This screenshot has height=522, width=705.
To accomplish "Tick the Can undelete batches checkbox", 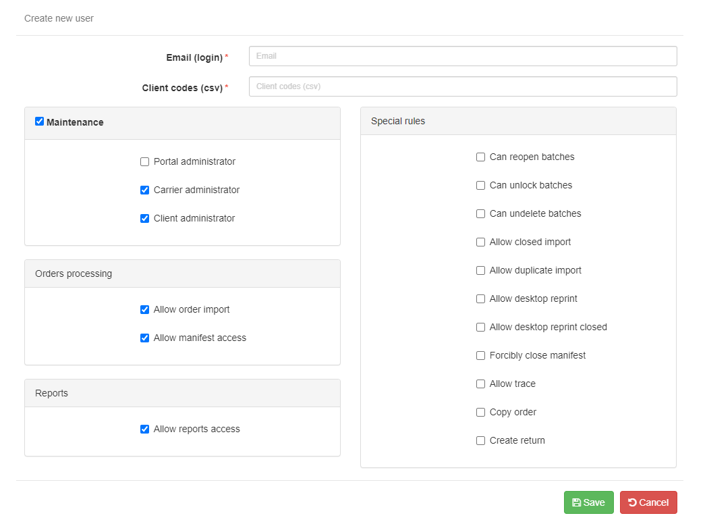I will click(480, 214).
